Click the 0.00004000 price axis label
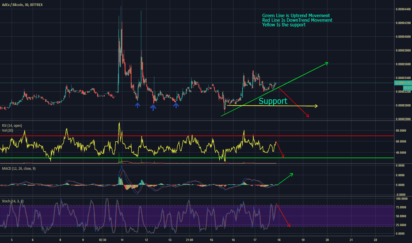The width and height of the screenshot is (412, 243). coord(403,37)
